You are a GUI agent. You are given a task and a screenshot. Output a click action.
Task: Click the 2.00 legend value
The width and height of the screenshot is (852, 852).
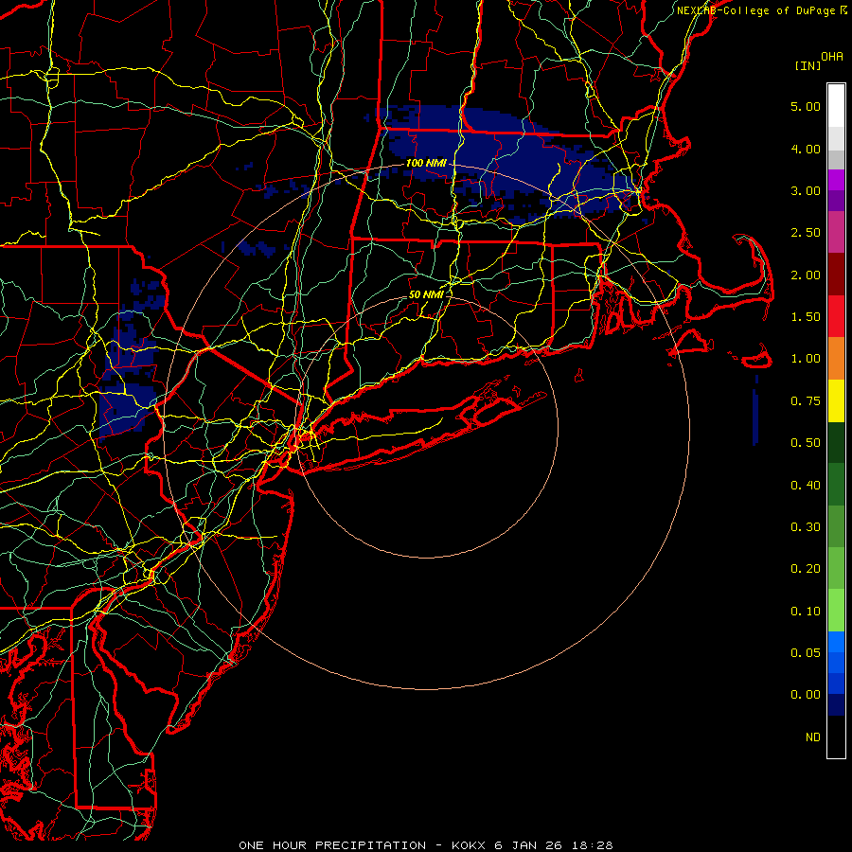(x=806, y=275)
